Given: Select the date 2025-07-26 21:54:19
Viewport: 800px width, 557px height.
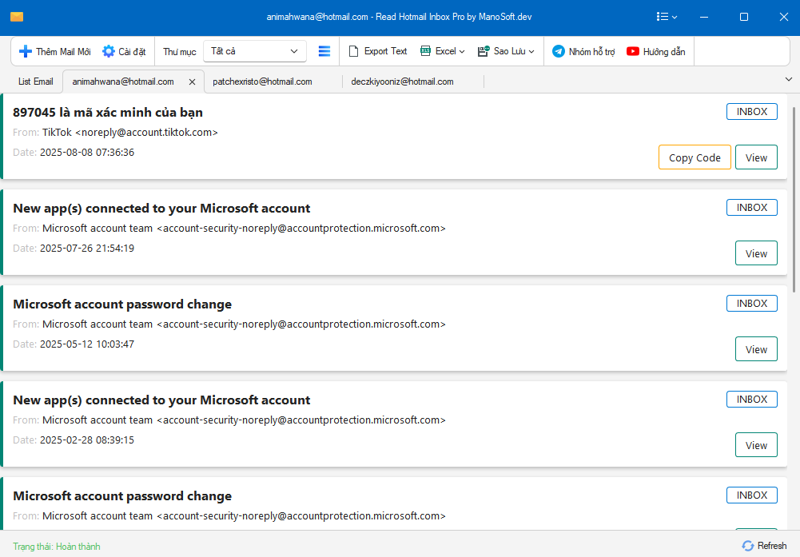Looking at the screenshot, I should point(87,249).
